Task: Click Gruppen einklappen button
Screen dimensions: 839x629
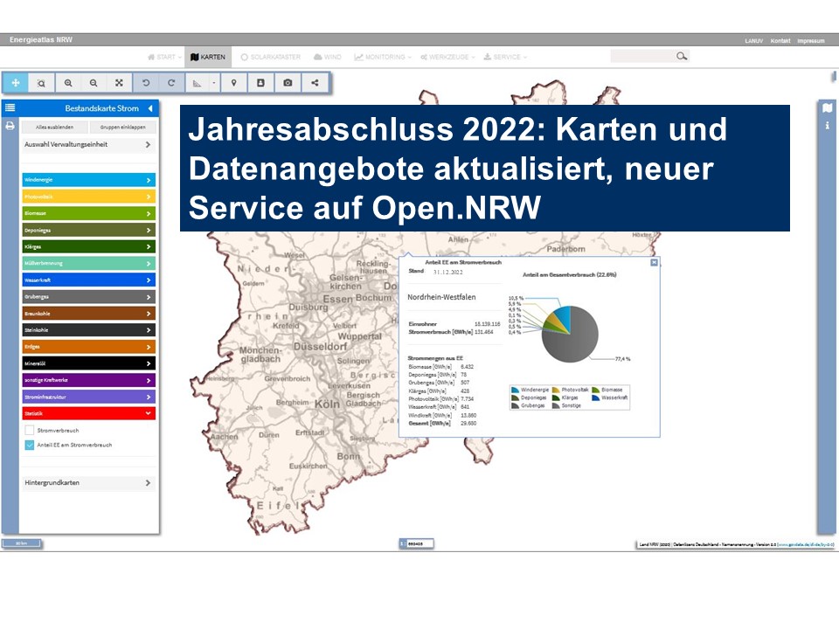Action: pyautogui.click(x=122, y=128)
